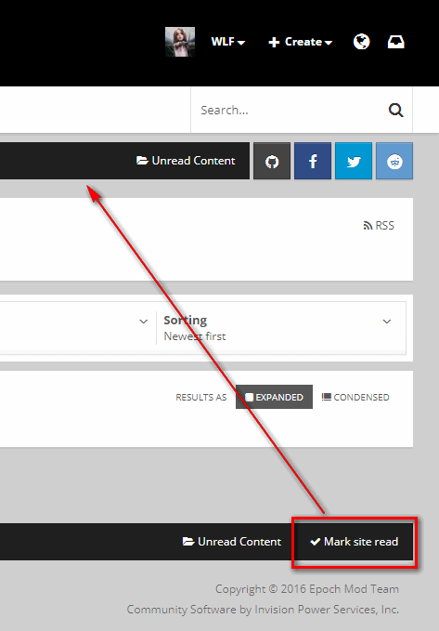Expand the Sorting options chevron

pos(387,322)
